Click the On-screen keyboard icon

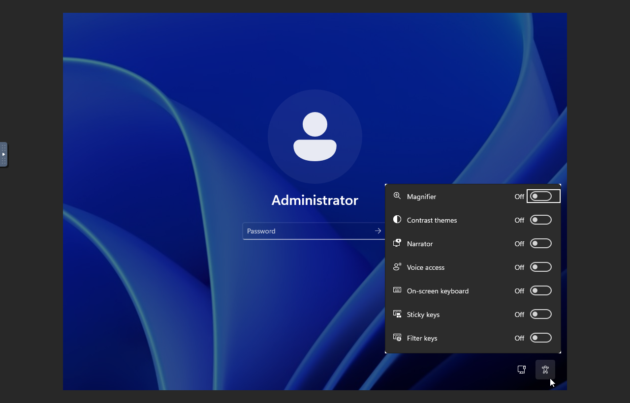click(x=397, y=290)
